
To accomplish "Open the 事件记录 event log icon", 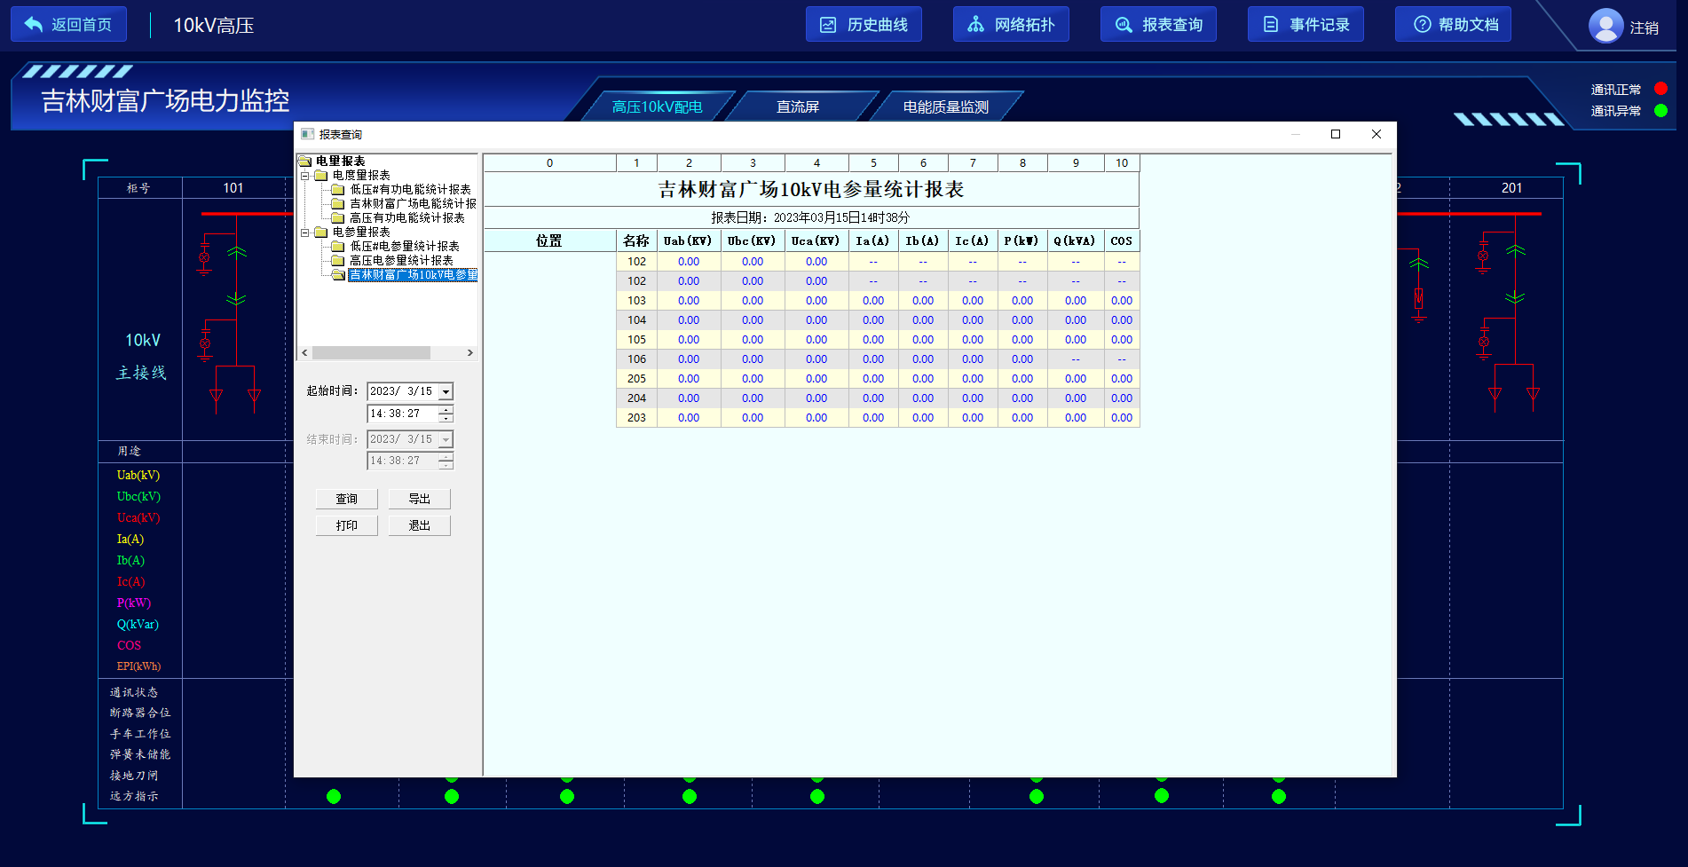I will click(1270, 25).
